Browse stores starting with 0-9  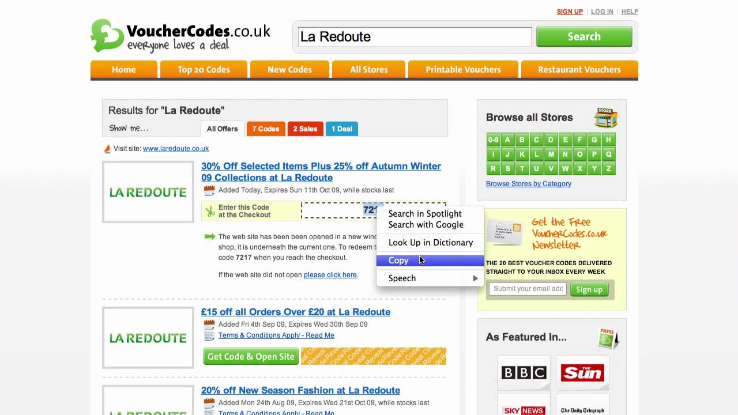[494, 140]
